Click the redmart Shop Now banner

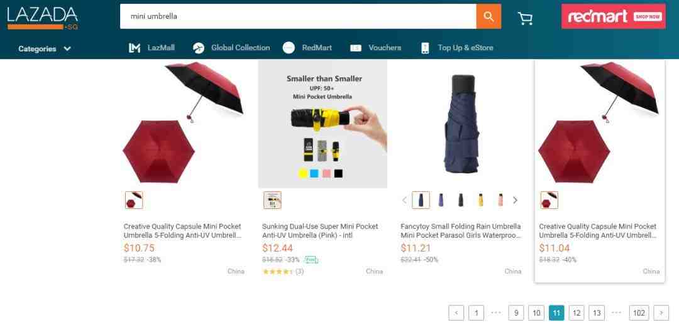614,16
